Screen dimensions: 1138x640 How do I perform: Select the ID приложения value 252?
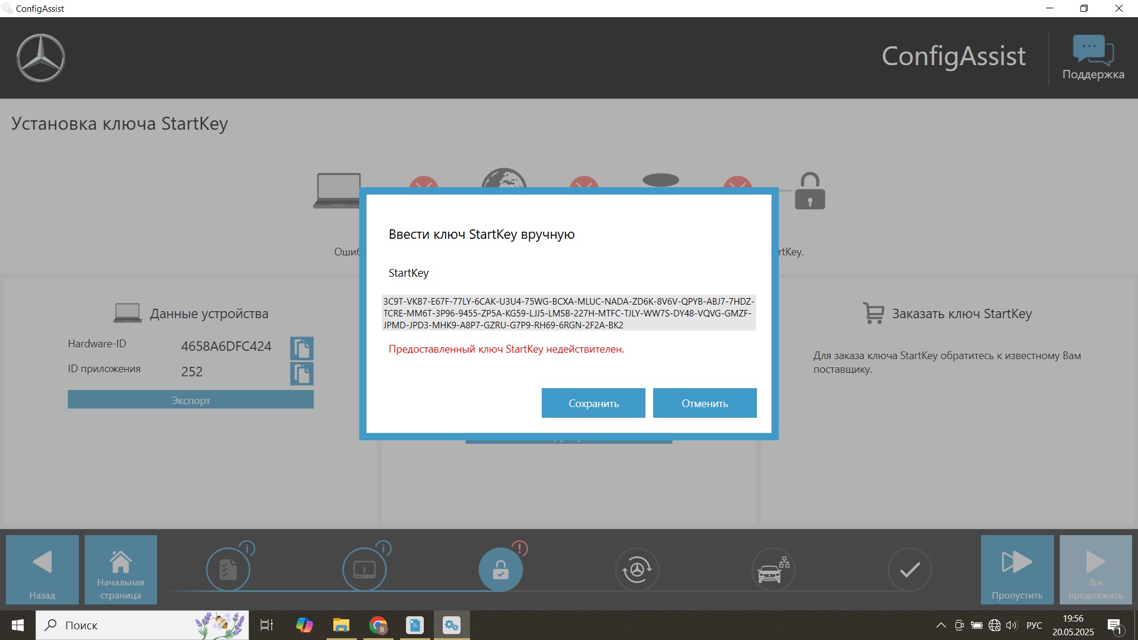[x=192, y=372]
